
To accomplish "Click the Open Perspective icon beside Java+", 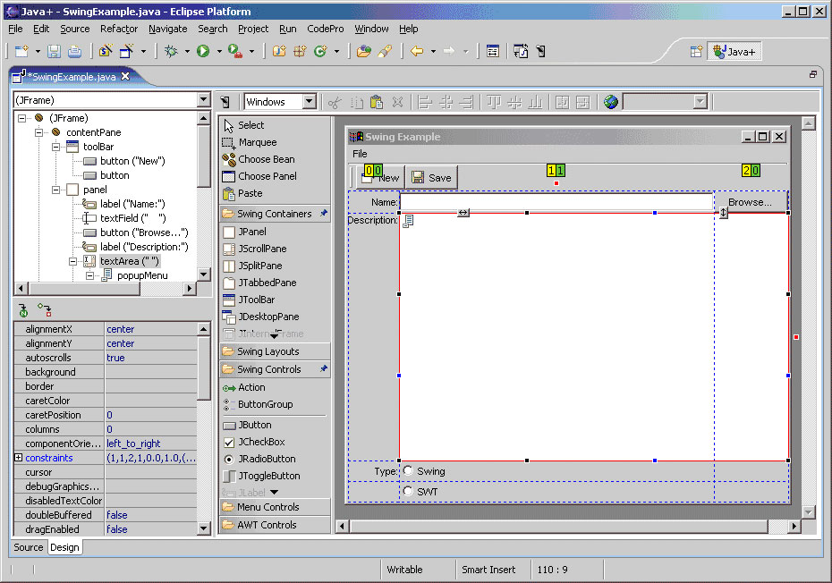I will (x=696, y=52).
